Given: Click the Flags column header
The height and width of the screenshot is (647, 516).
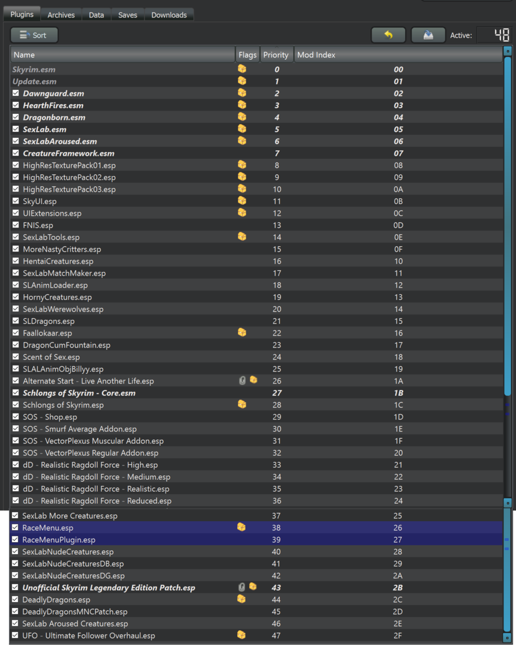Looking at the screenshot, I should click(x=248, y=55).
